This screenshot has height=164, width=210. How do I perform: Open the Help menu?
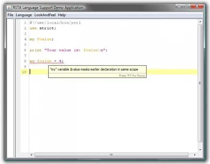[62, 15]
